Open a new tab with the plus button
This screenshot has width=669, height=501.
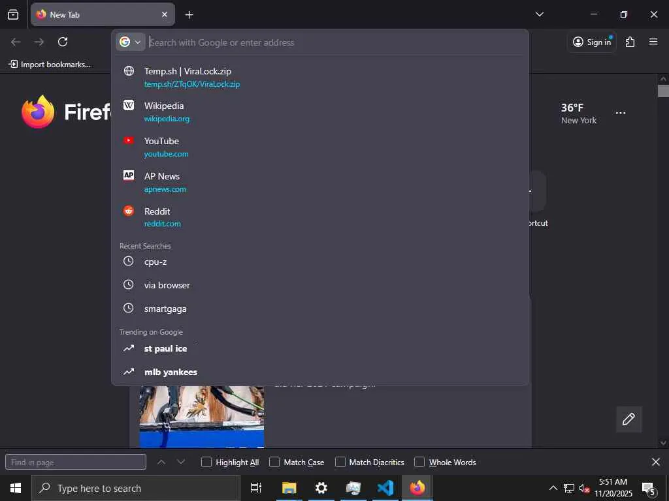coord(189,14)
